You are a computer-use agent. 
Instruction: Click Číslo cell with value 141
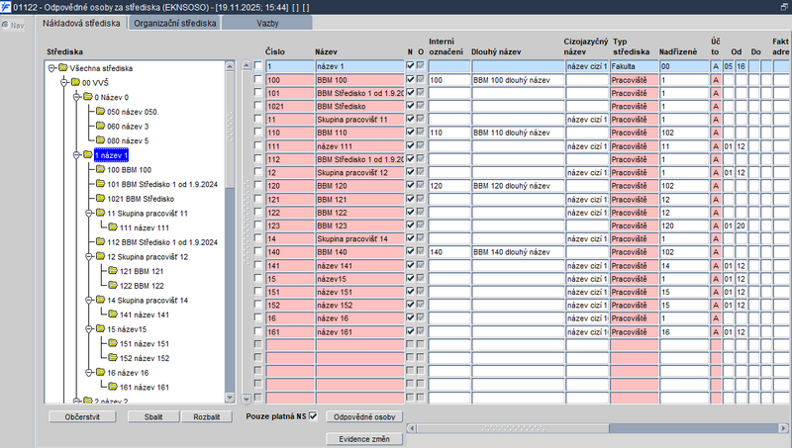coord(290,265)
